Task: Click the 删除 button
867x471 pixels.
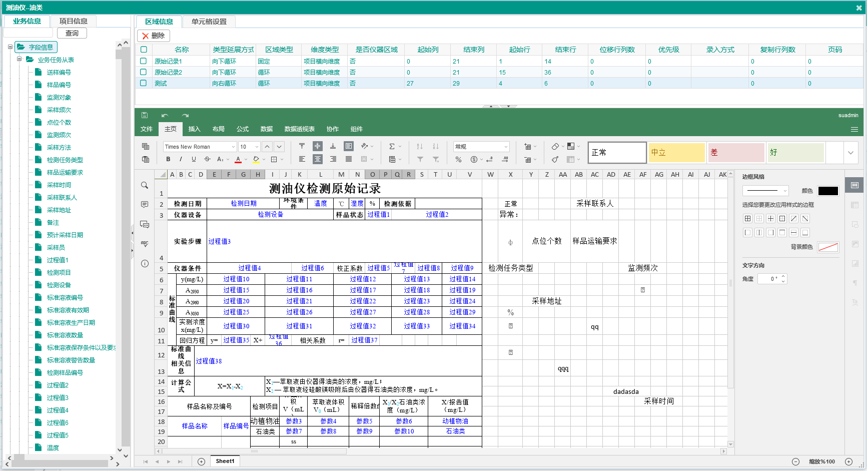Action: click(154, 36)
